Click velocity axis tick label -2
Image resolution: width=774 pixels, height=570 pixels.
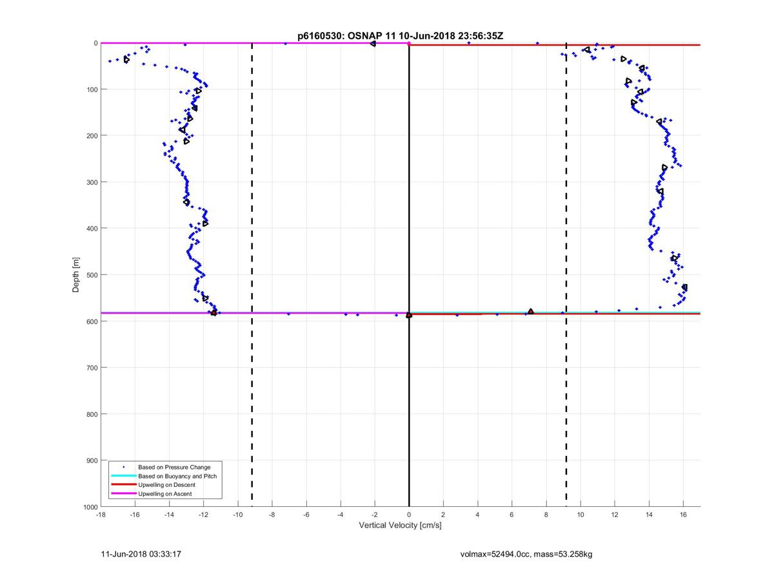point(374,515)
